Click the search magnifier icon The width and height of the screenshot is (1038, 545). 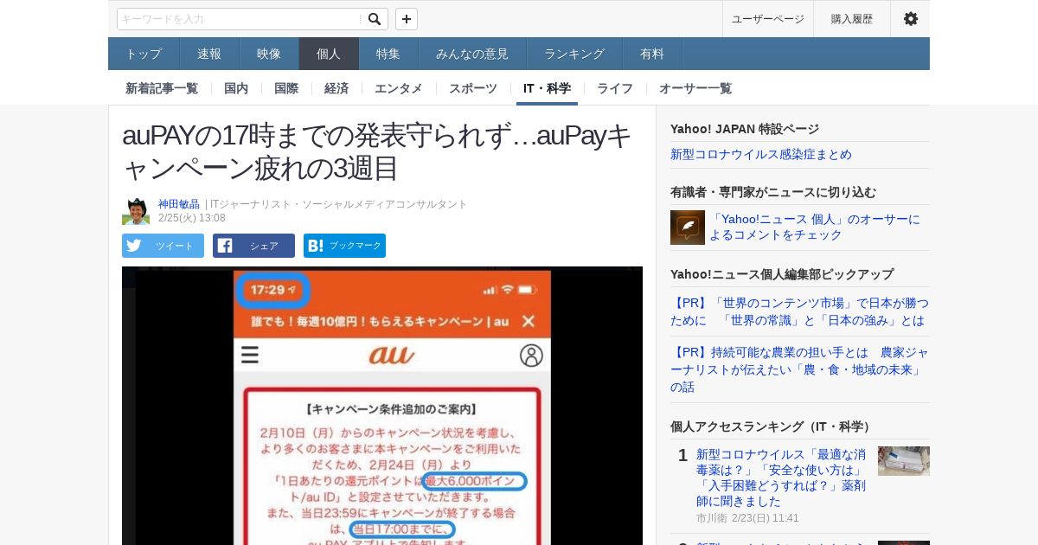(x=374, y=19)
